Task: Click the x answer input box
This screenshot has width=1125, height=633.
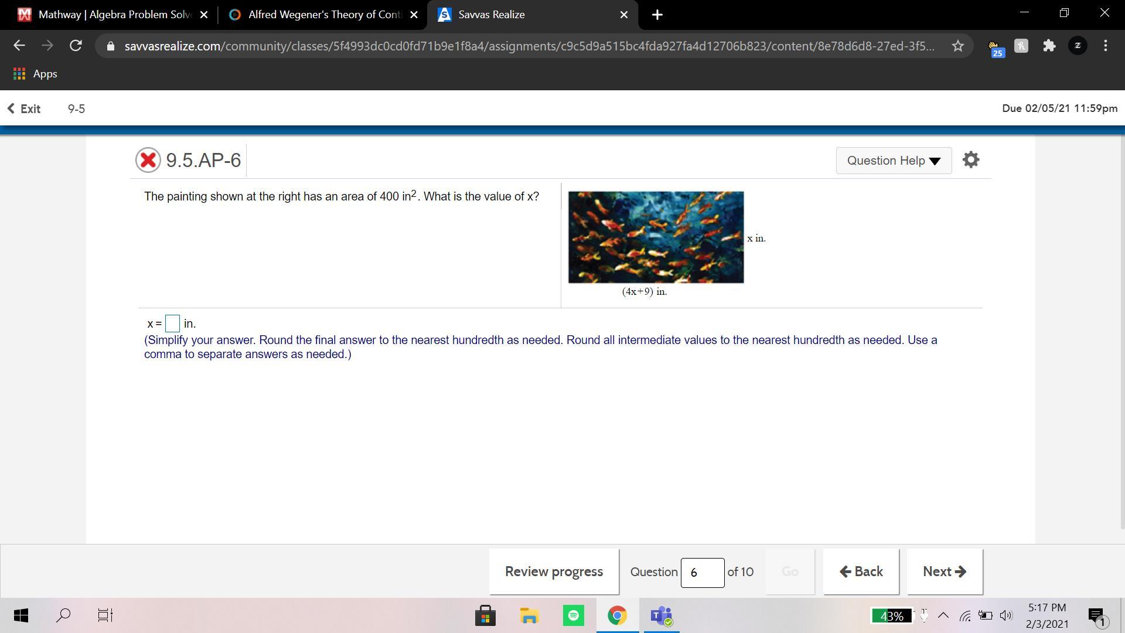Action: tap(172, 324)
